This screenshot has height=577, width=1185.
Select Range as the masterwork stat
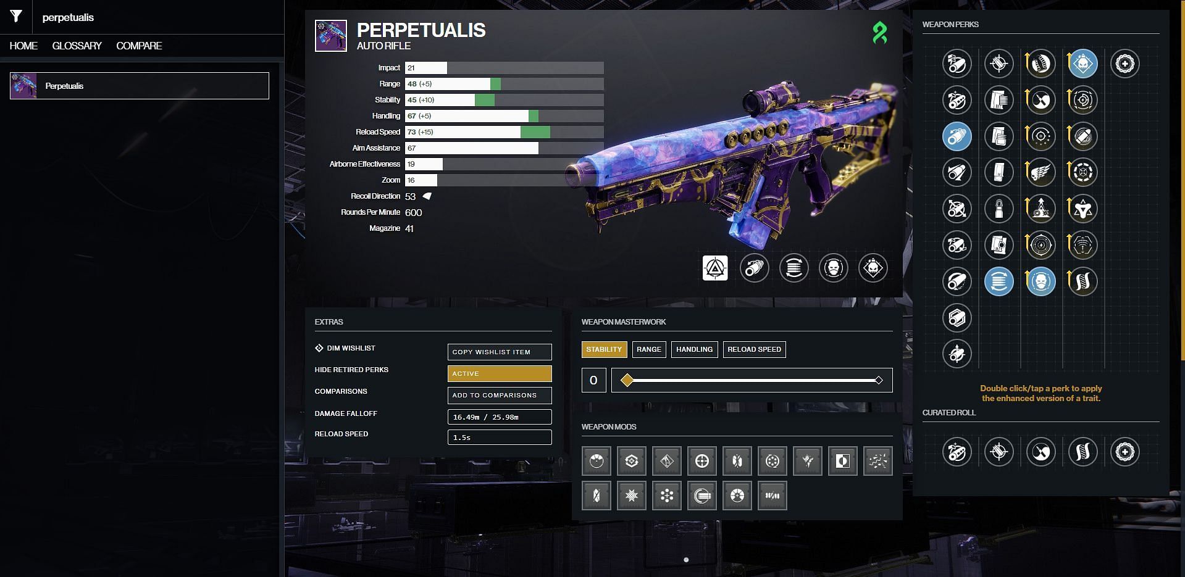pyautogui.click(x=648, y=349)
